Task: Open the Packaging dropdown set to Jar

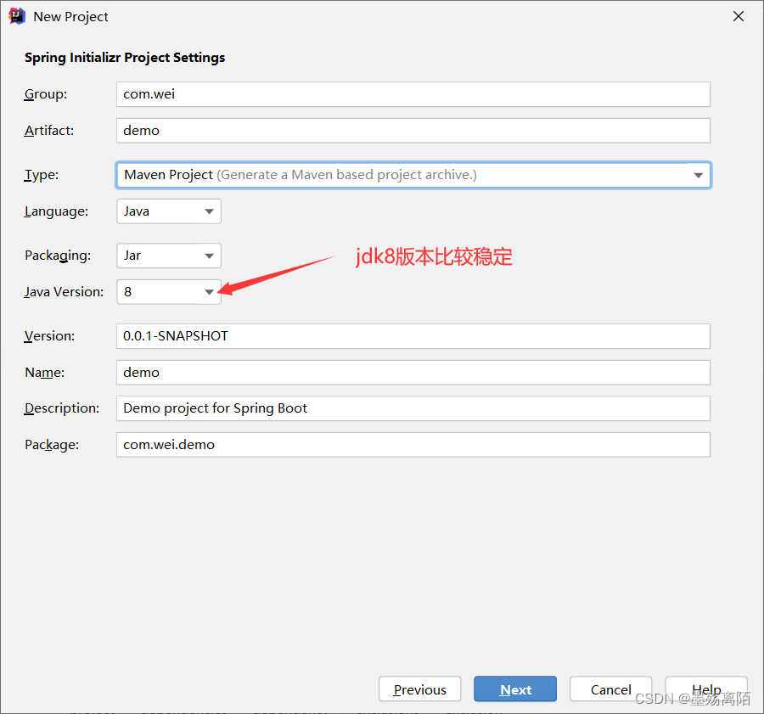Action: (169, 256)
